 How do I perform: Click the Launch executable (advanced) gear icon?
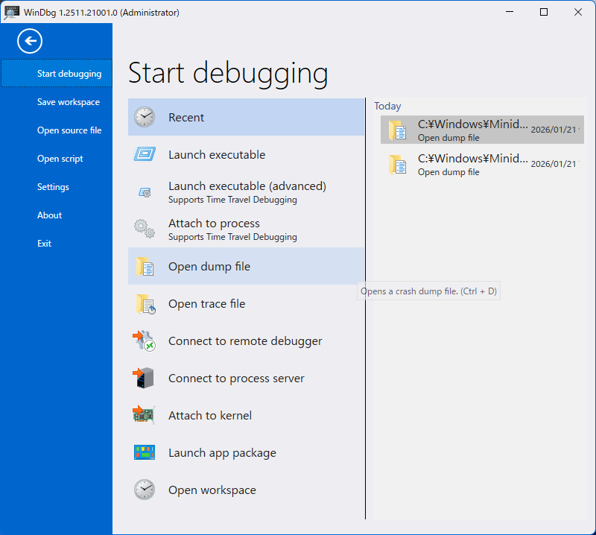coord(145,192)
